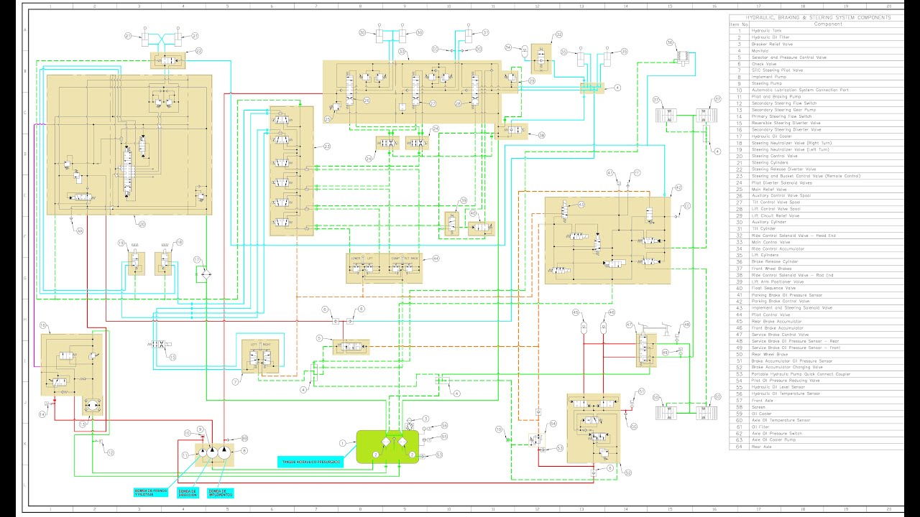Select "Tilt Control Valve Spool" in the table

point(815,202)
